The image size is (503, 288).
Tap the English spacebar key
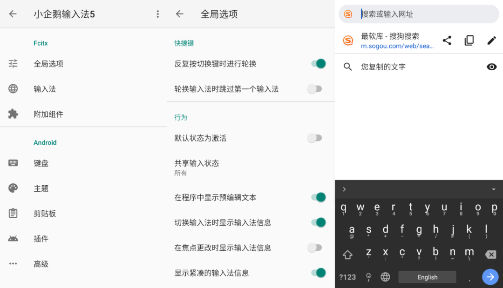point(427,277)
